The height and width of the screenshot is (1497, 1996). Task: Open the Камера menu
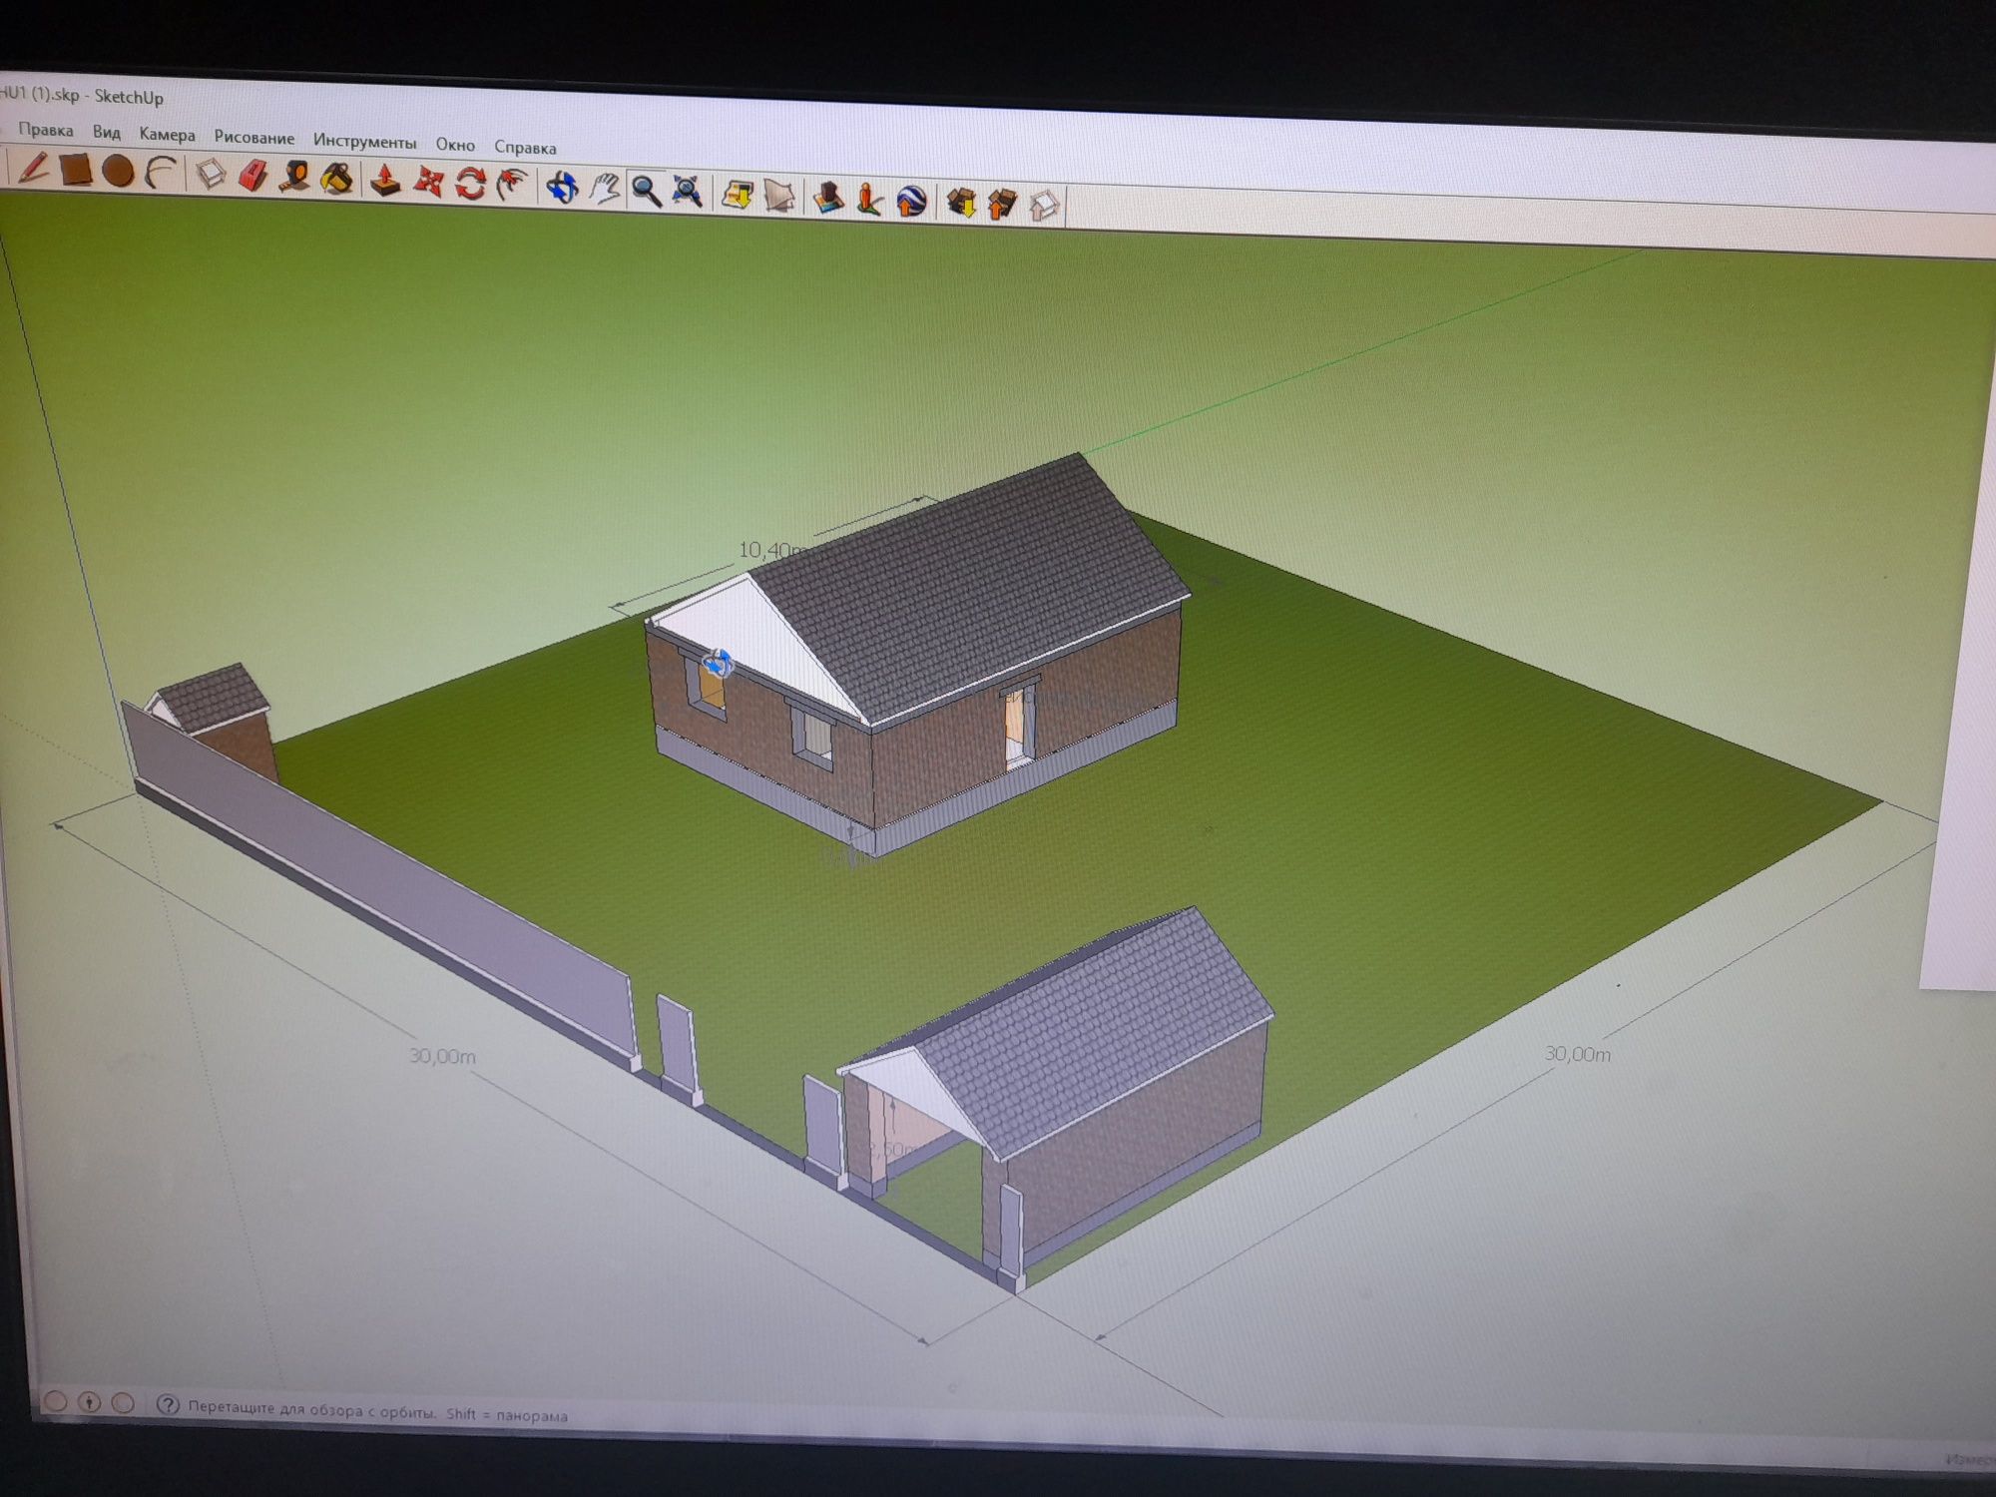(167, 134)
